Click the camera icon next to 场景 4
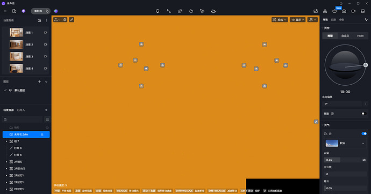Screen dimensions: 371x194 click(45, 69)
